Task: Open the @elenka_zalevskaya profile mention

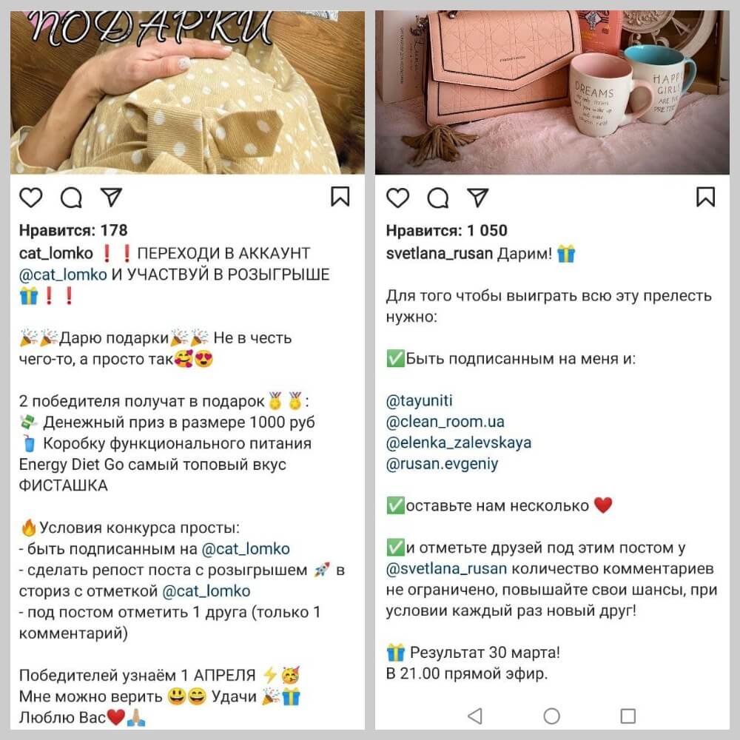Action: click(x=458, y=443)
